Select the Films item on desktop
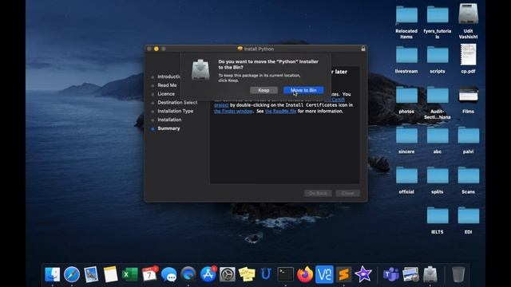Image resolution: width=511 pixels, height=287 pixels. click(469, 96)
